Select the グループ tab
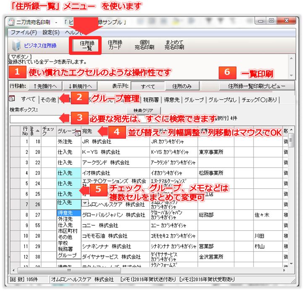 coord(194,100)
